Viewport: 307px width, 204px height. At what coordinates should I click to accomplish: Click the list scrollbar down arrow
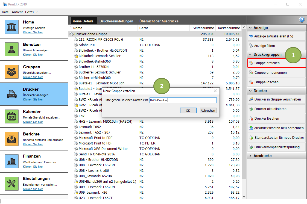click(x=244, y=197)
